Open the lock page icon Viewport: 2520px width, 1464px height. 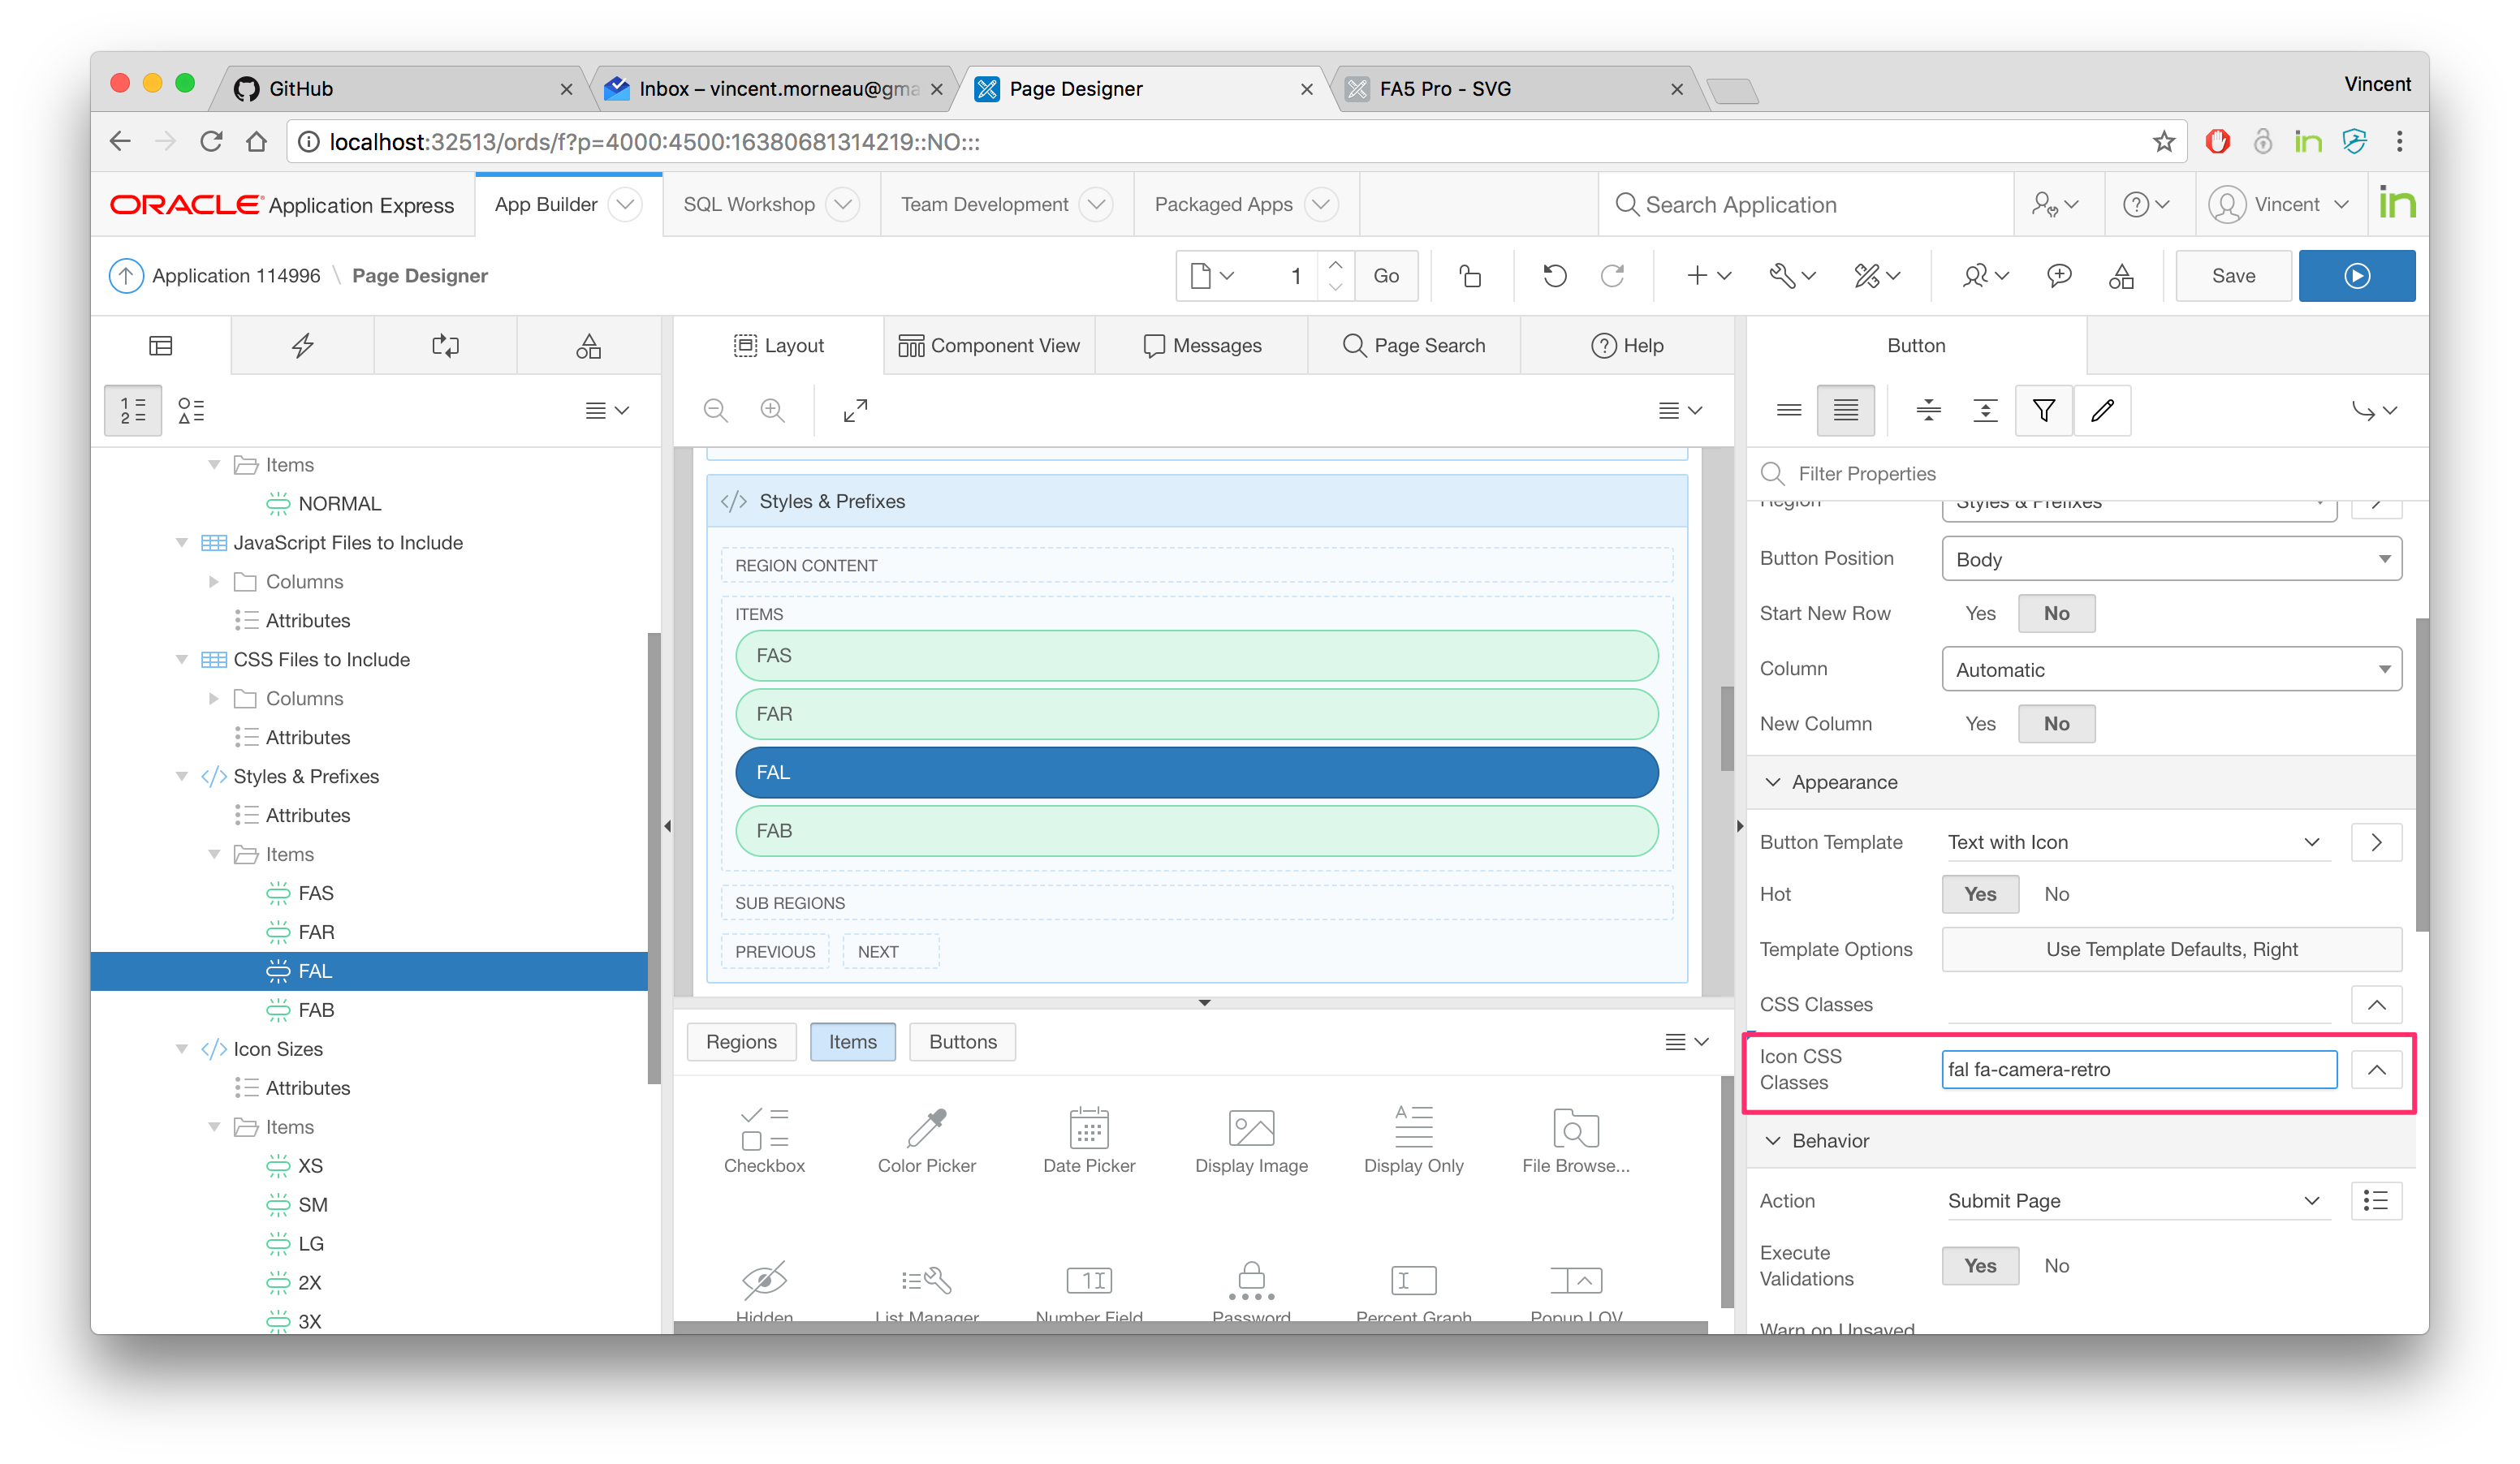1469,276
